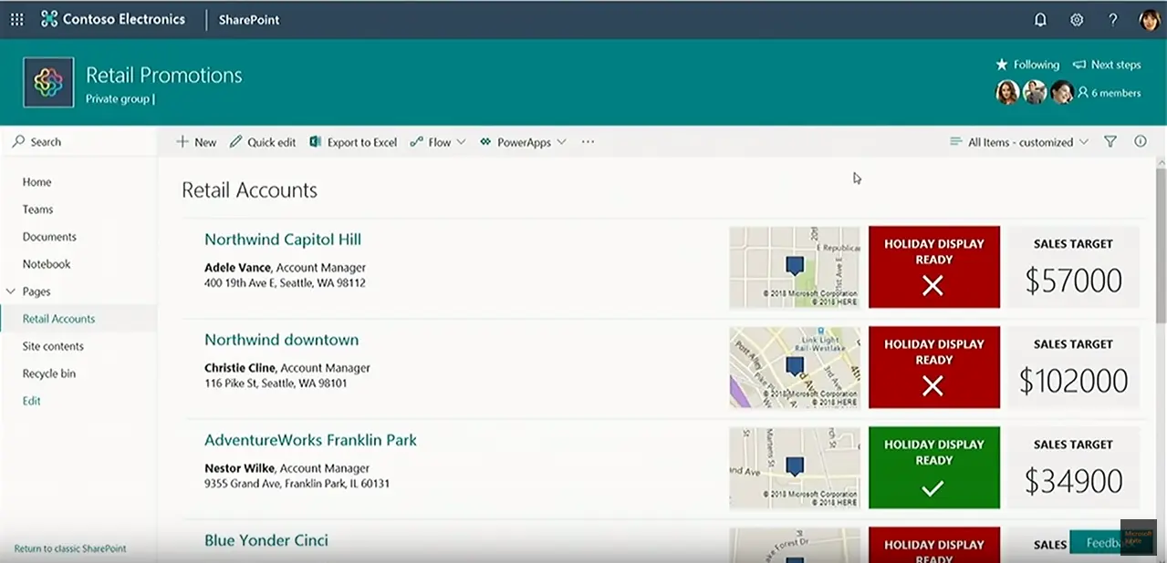The image size is (1167, 563).
Task: Click the more options ellipsis in toolbar
Action: (x=588, y=142)
